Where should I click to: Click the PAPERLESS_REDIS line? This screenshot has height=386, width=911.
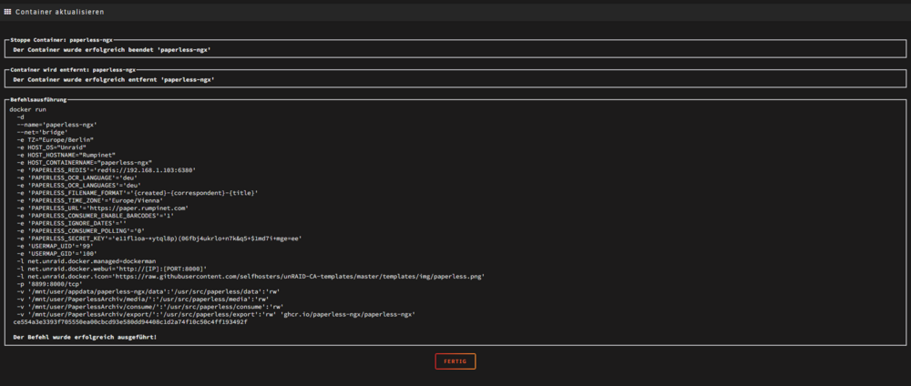pyautogui.click(x=107, y=169)
